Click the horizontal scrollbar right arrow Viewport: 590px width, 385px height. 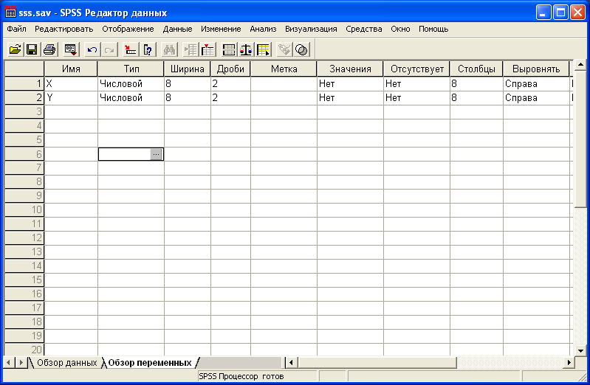(x=569, y=363)
